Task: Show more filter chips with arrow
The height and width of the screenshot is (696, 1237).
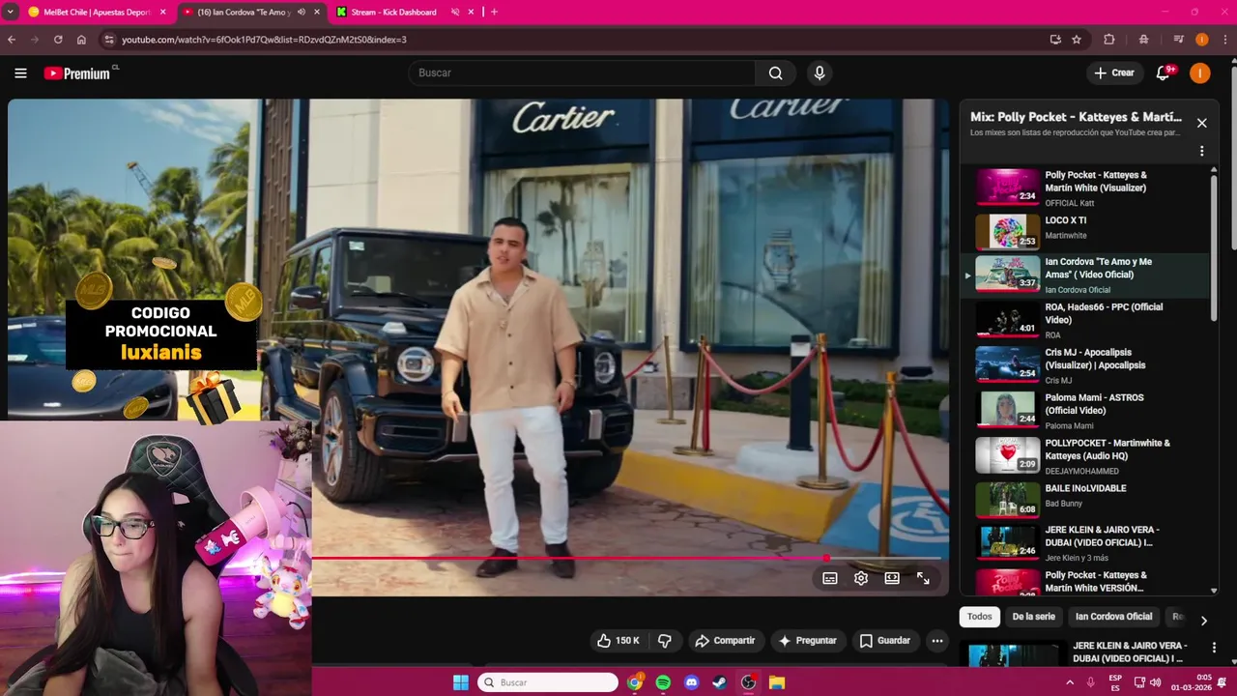Action: (x=1203, y=620)
